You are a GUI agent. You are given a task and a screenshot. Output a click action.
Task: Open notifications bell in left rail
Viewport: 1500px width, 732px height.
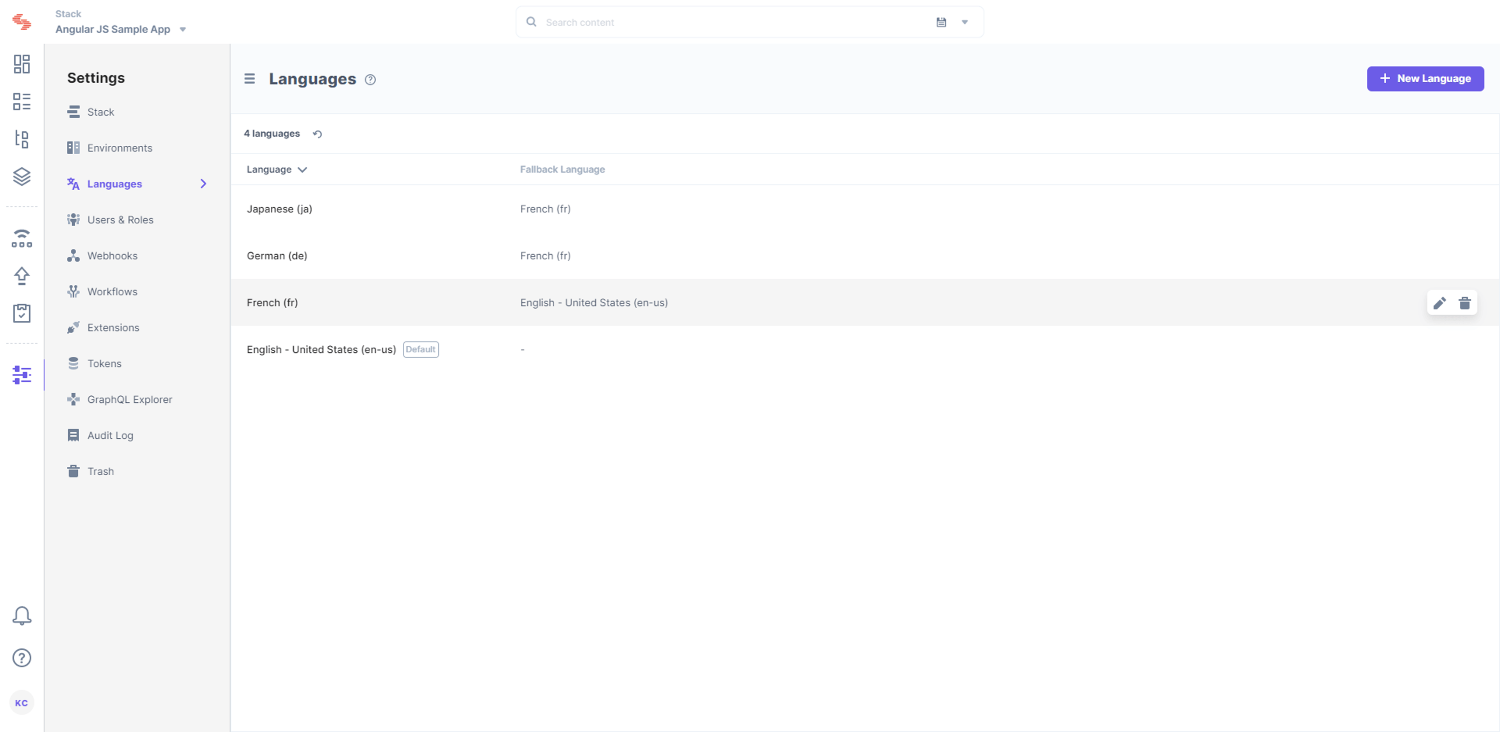tap(21, 616)
